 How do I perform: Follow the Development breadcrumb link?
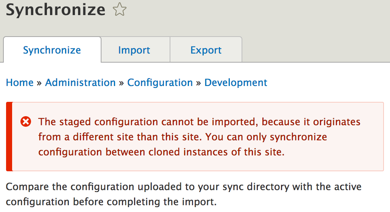click(x=236, y=83)
